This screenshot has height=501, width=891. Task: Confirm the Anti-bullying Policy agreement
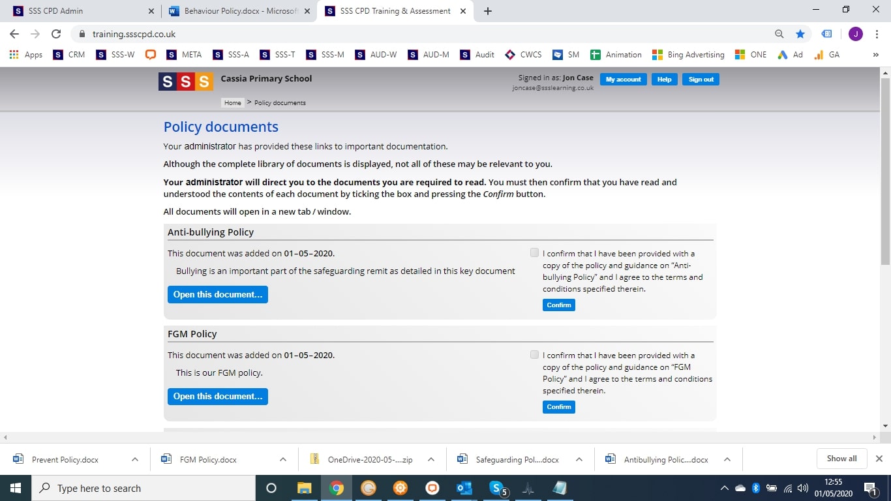pos(559,305)
